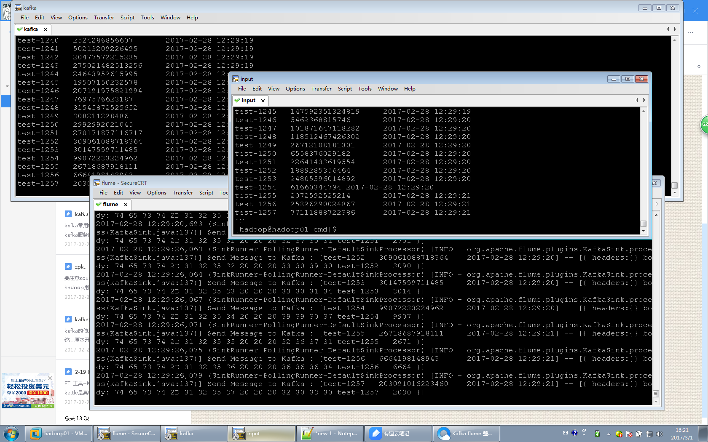Click the kafka terminal scrollbar thumb

pyautogui.click(x=675, y=185)
